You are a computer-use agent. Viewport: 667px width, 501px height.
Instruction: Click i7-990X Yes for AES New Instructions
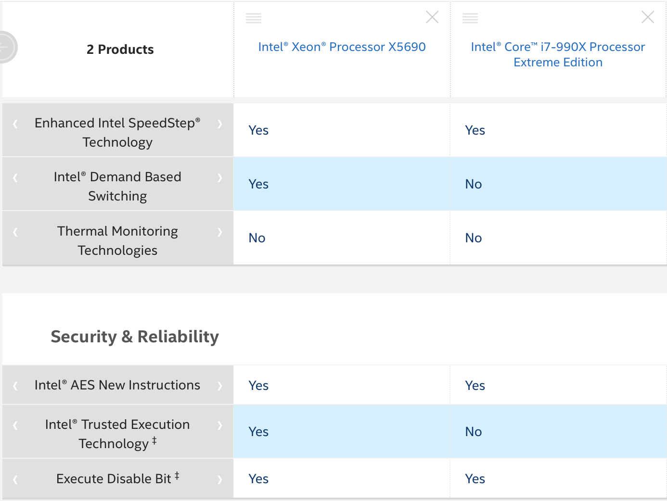pos(475,386)
